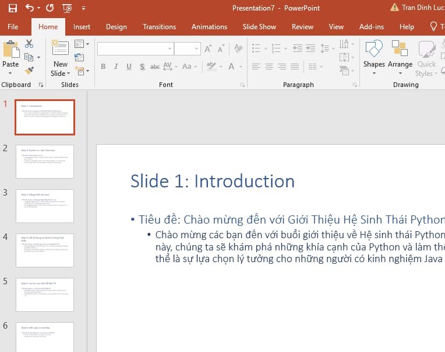Viewport: 445px width, 352px height.
Task: Apply the font color
Action: click(x=232, y=67)
